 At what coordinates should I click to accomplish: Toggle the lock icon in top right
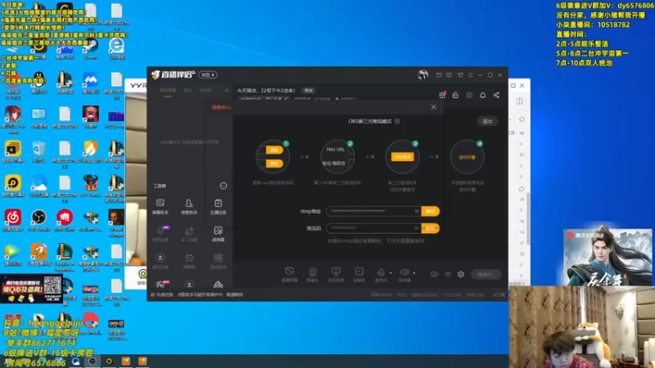click(x=455, y=95)
